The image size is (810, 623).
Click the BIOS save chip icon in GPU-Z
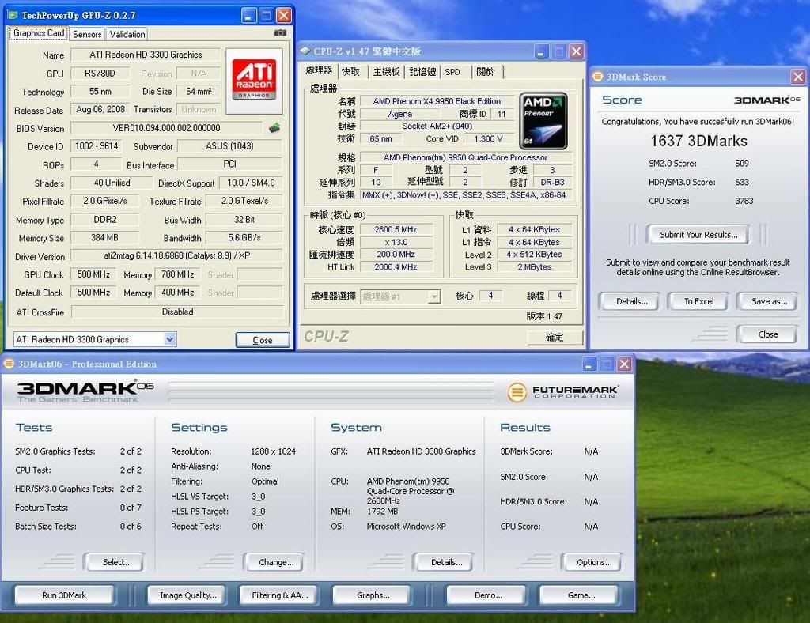click(274, 127)
